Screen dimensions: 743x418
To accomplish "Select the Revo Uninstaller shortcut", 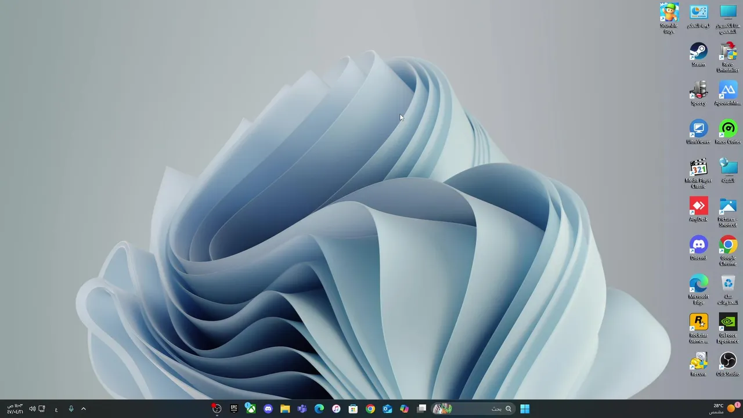I will click(x=728, y=57).
